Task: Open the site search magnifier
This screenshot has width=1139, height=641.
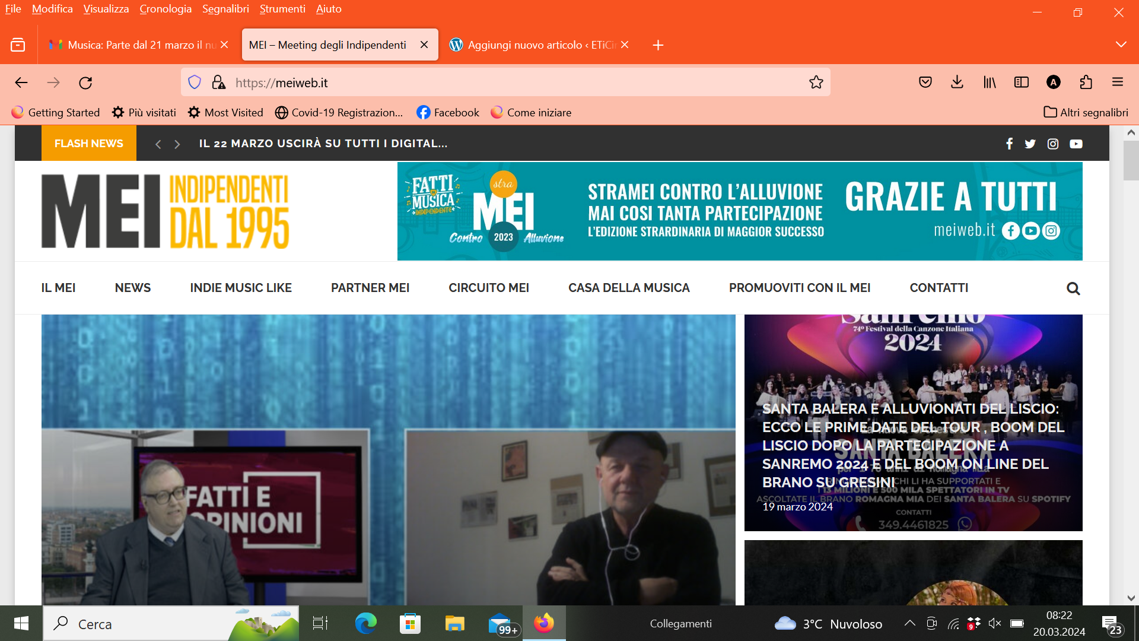Action: coord(1073,288)
